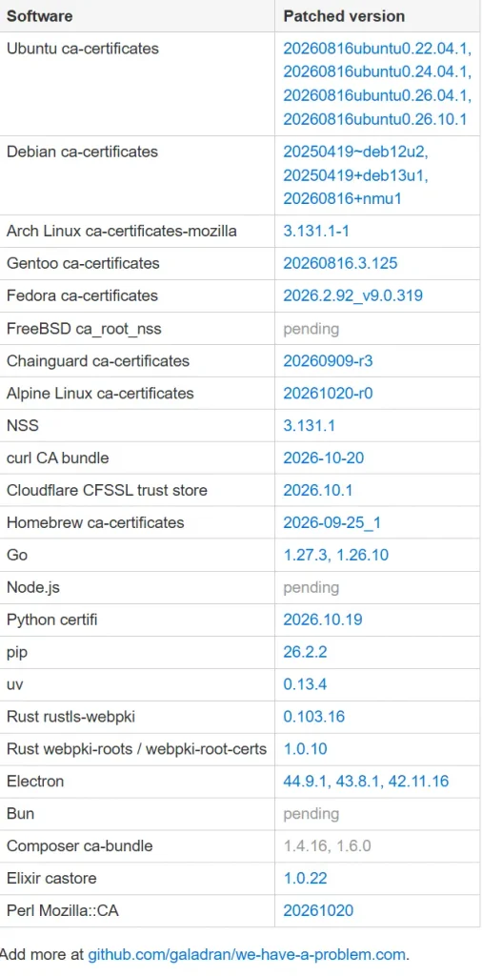Open webpki-roots 1.0.10 version link

coord(305,749)
